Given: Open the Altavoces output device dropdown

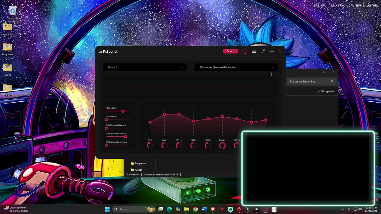Looking at the screenshot, I should pyautogui.click(x=236, y=67).
